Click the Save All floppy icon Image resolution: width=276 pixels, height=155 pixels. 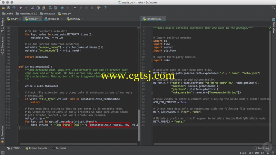click(8, 8)
